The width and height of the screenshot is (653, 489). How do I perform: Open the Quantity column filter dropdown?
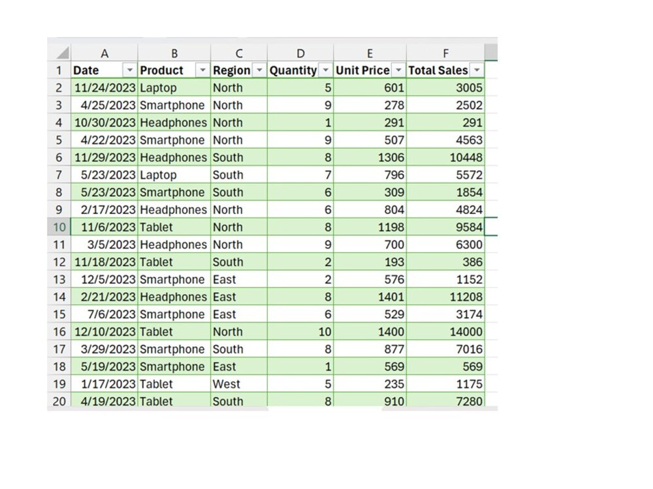(x=326, y=70)
